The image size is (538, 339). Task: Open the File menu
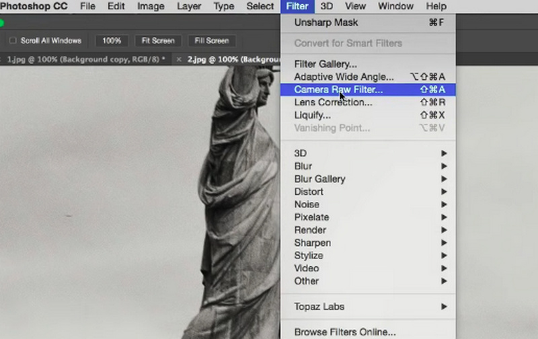click(x=87, y=6)
